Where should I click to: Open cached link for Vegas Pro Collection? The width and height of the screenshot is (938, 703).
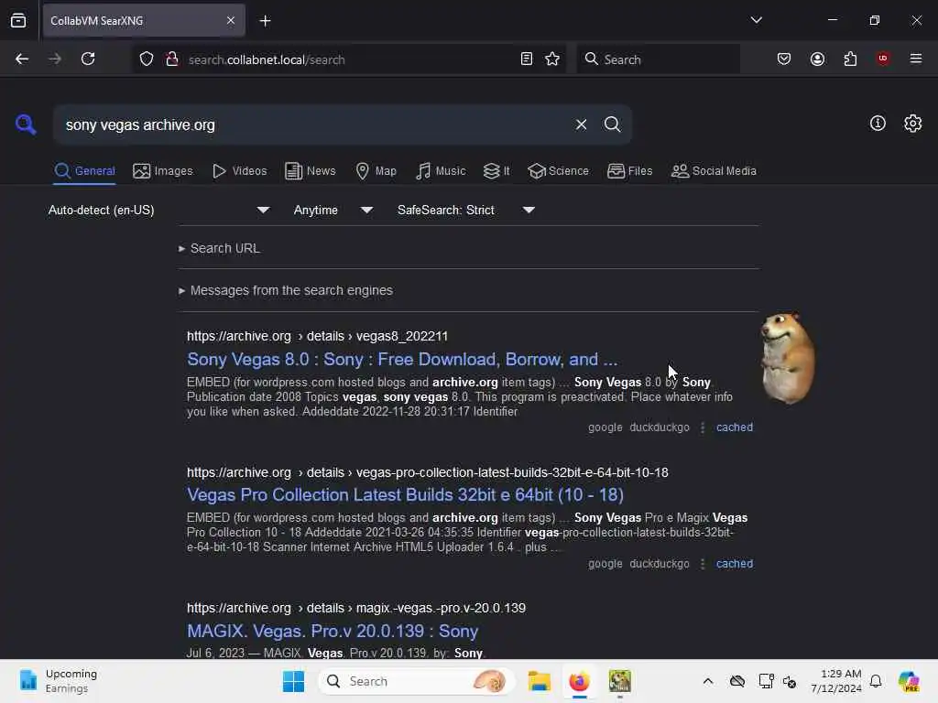click(735, 564)
